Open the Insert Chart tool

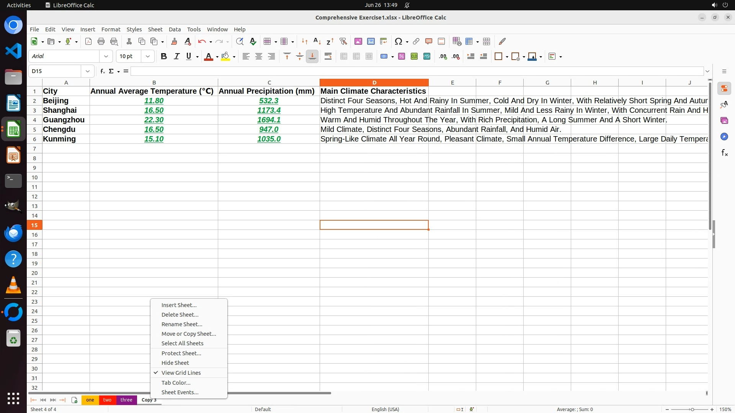pyautogui.click(x=371, y=41)
